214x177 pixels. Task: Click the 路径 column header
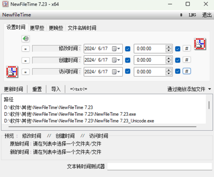coord(9,100)
